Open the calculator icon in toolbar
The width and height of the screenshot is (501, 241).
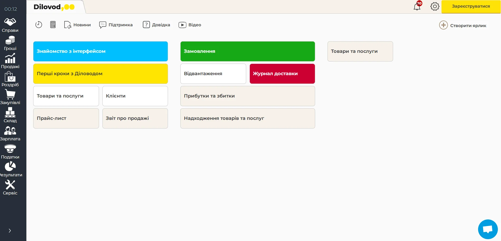click(x=53, y=25)
